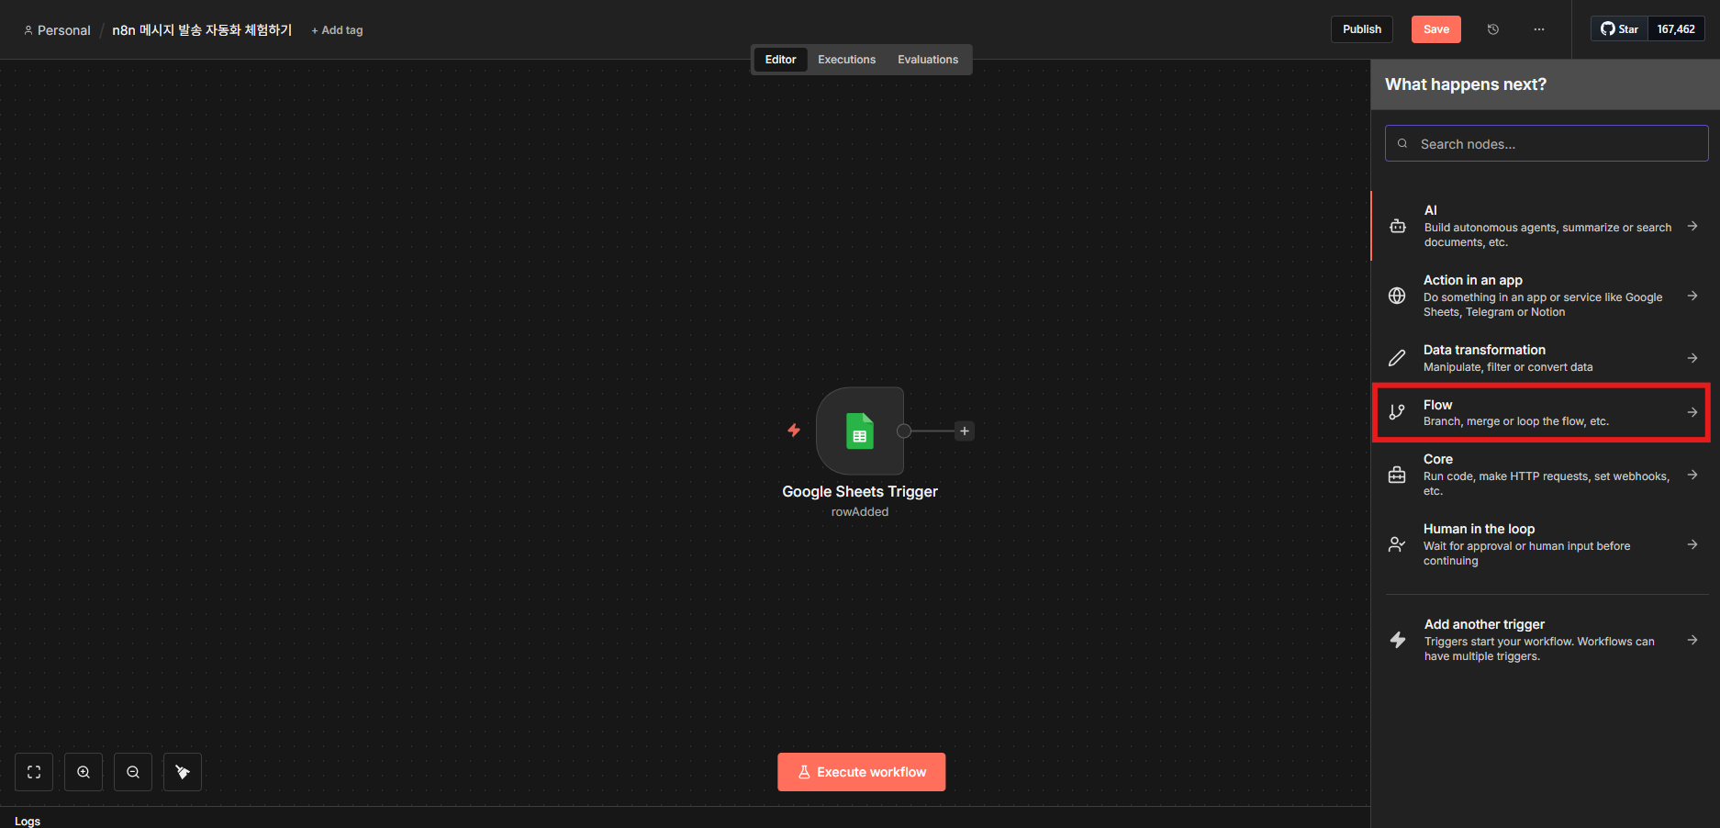
Task: Click the tidy up nodes icon
Action: [x=183, y=772]
